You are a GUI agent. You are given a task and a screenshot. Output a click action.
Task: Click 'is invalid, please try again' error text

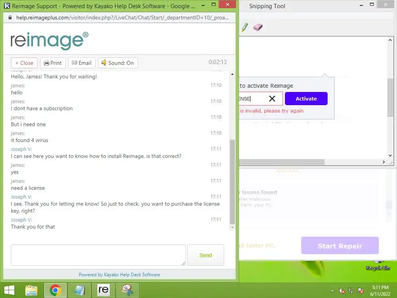point(271,111)
